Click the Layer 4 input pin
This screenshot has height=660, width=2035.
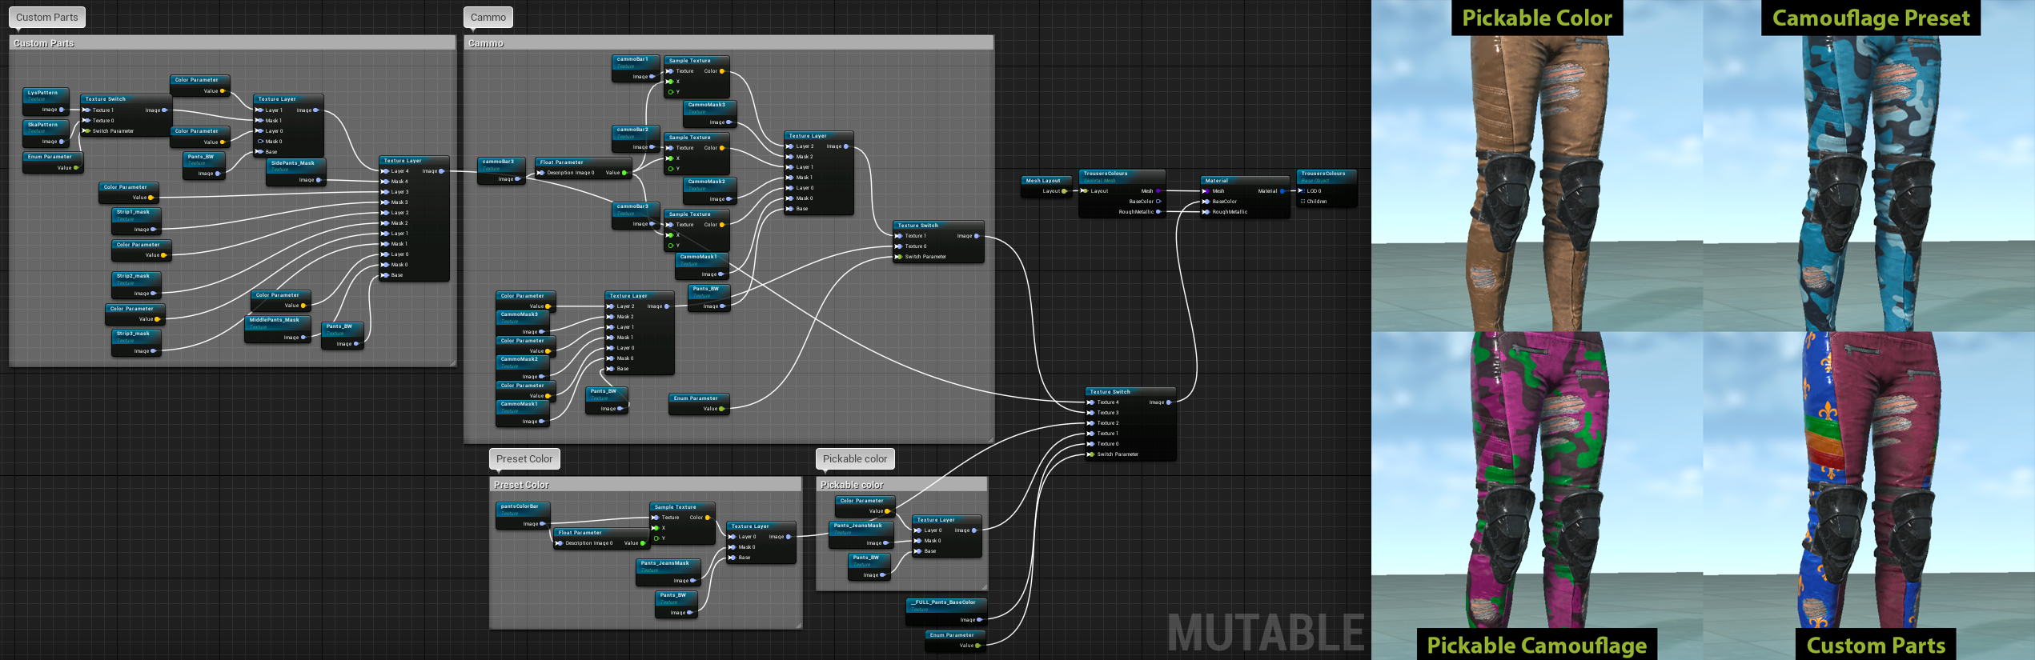click(385, 171)
